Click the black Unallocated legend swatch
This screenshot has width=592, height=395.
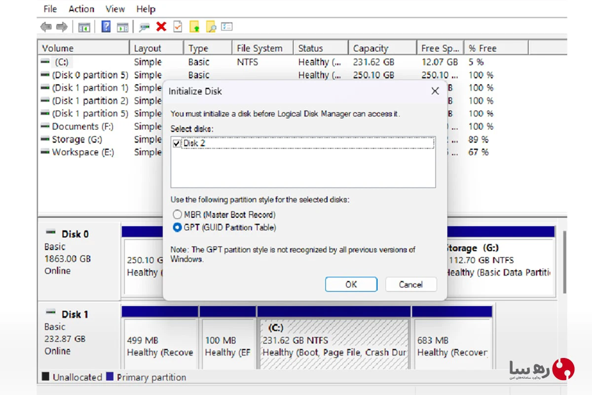pyautogui.click(x=45, y=377)
